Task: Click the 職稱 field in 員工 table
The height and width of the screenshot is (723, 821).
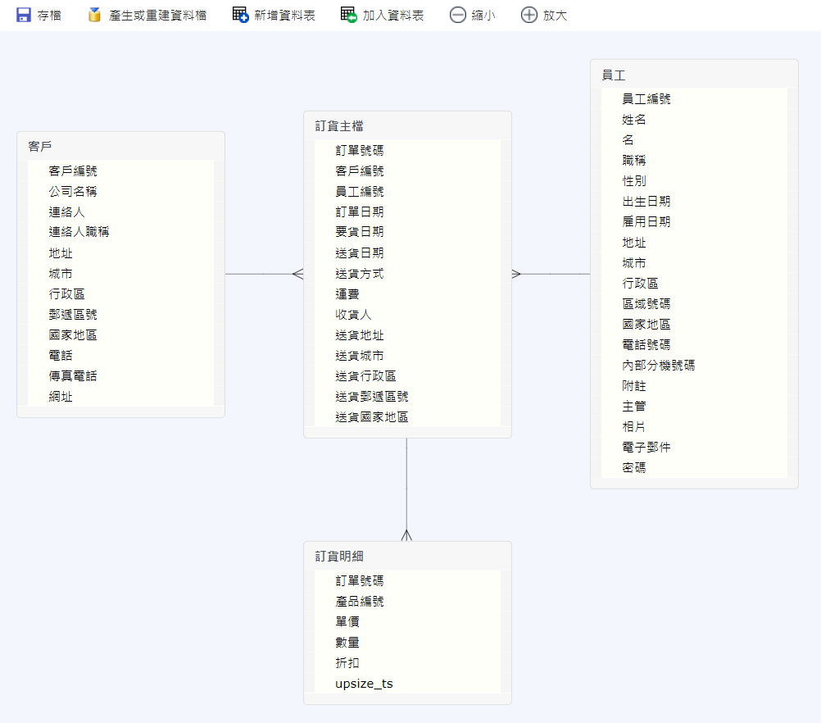Action: 694,161
